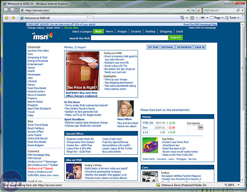The width and height of the screenshot is (247, 192).
Task: Select the Web search category
Action: point(98,31)
